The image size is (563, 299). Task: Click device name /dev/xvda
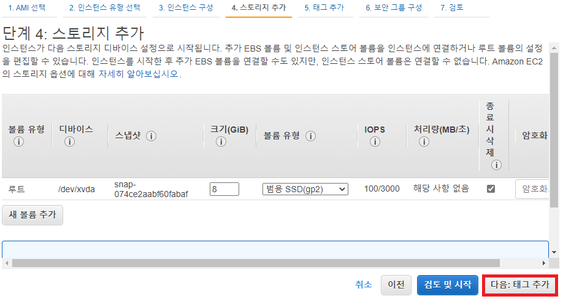pyautogui.click(x=77, y=189)
